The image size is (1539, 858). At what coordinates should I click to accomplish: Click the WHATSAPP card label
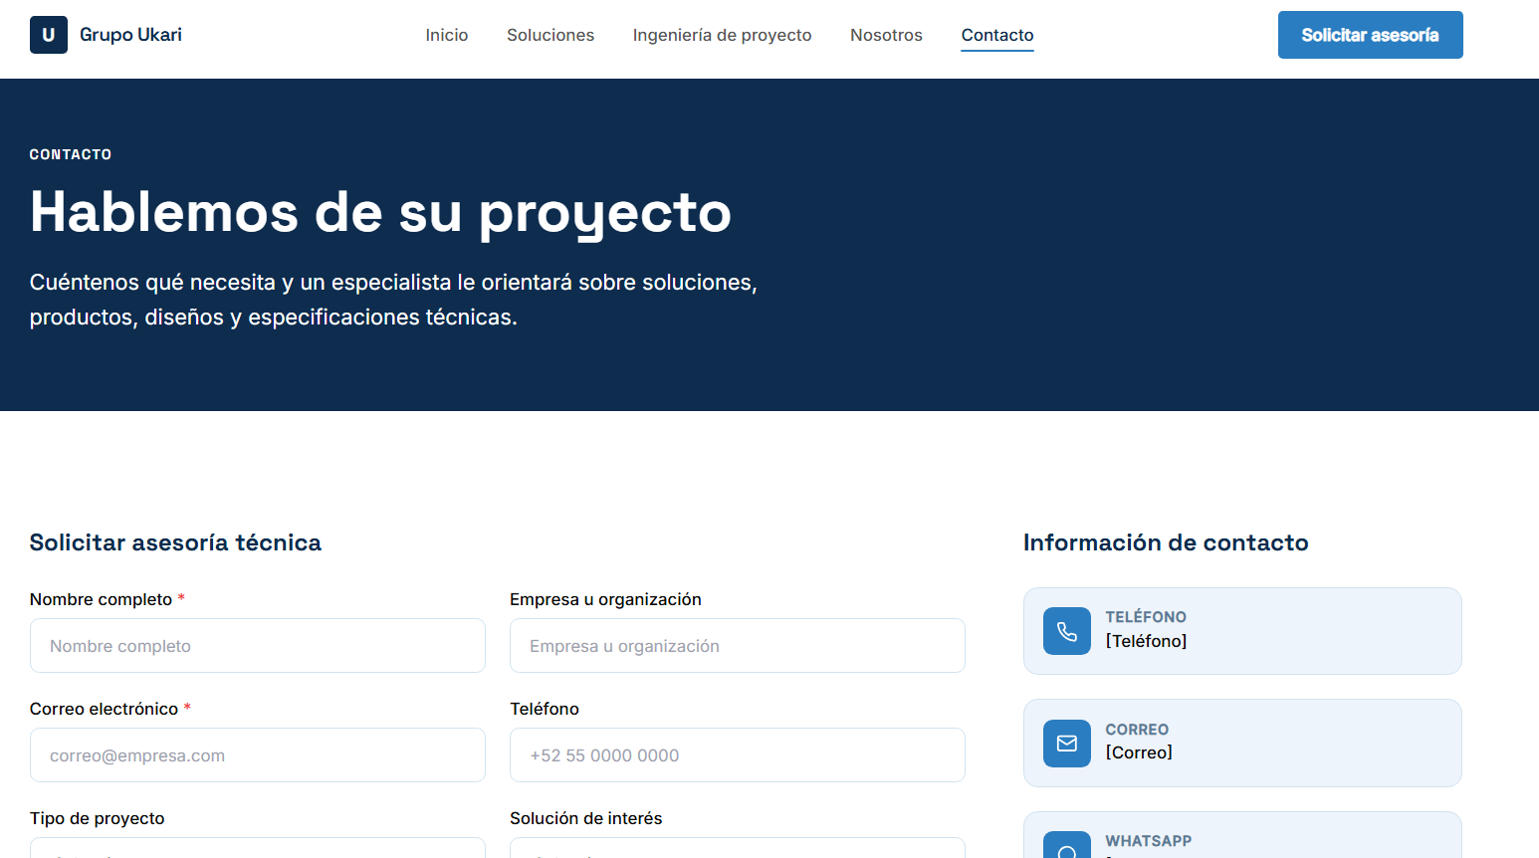[x=1149, y=841]
